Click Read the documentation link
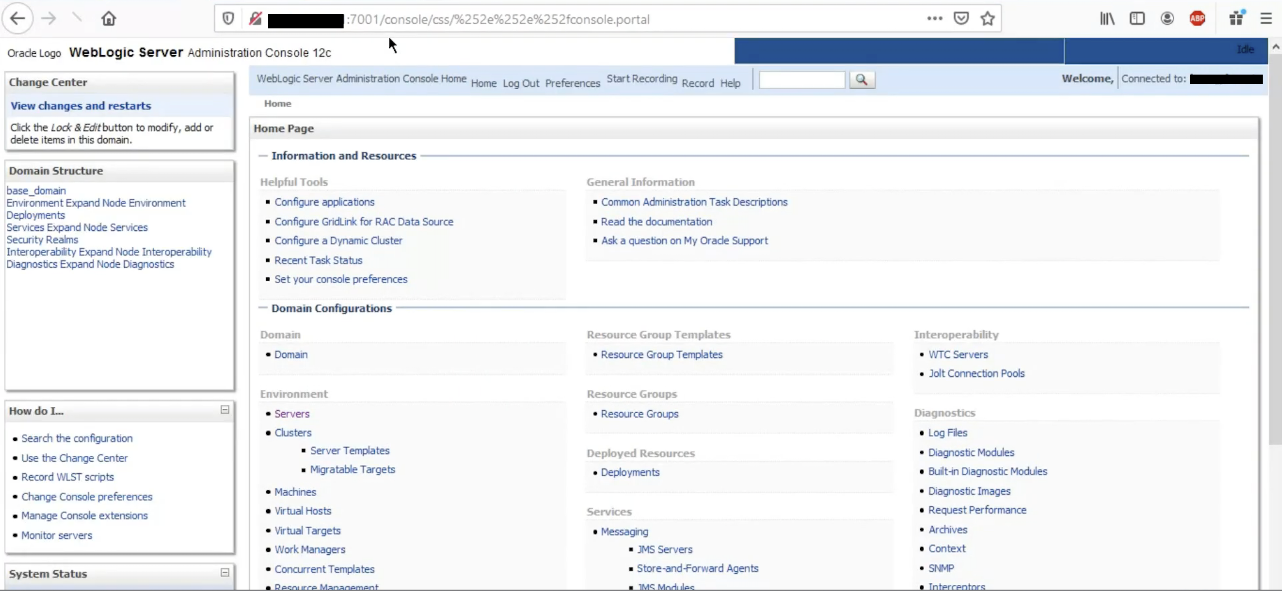This screenshot has height=591, width=1282. coord(656,222)
